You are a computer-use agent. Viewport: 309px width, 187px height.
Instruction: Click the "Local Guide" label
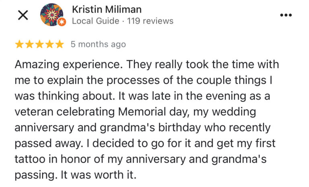coord(95,21)
